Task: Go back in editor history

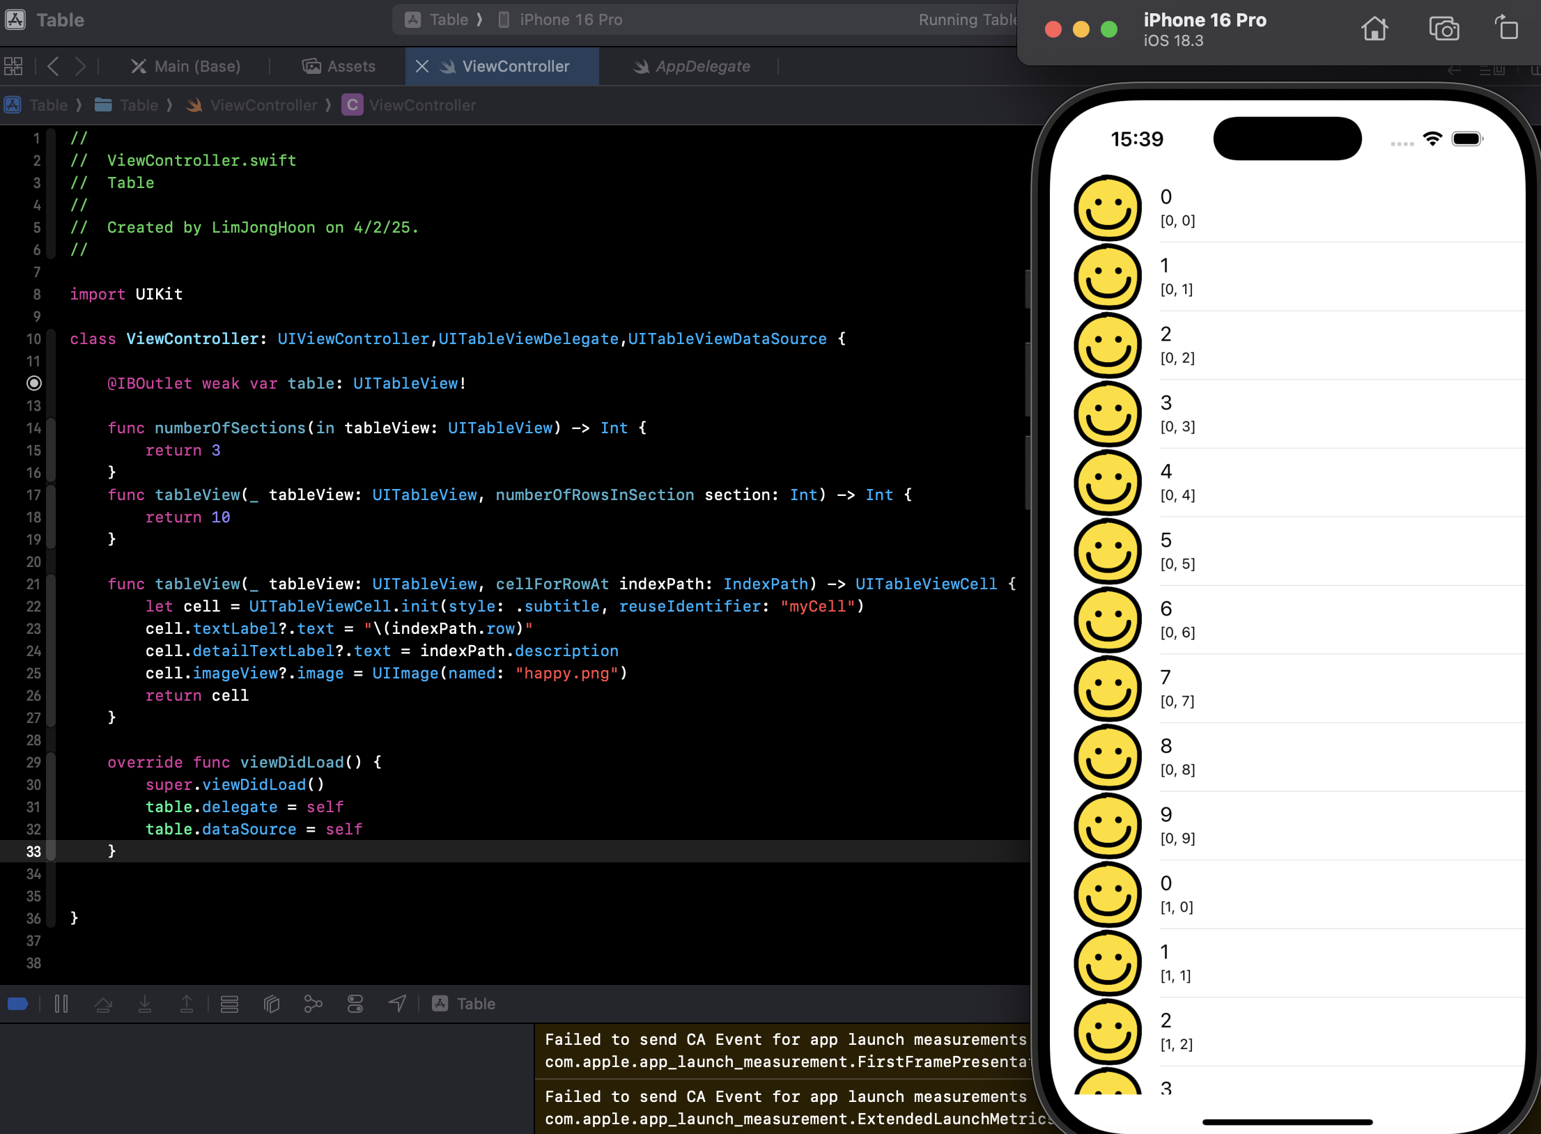Action: pos(53,66)
